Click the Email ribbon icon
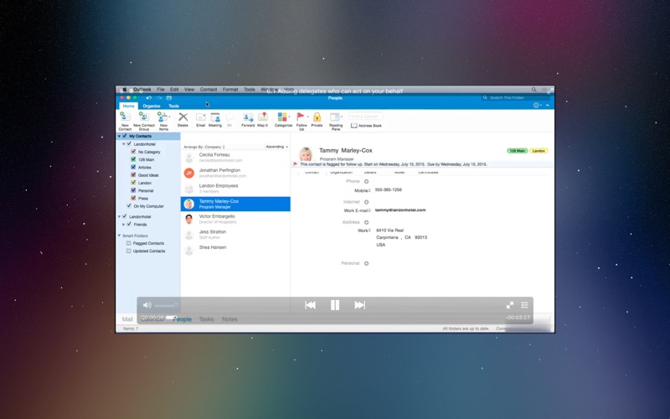Image resolution: width=670 pixels, height=419 pixels. tap(200, 116)
